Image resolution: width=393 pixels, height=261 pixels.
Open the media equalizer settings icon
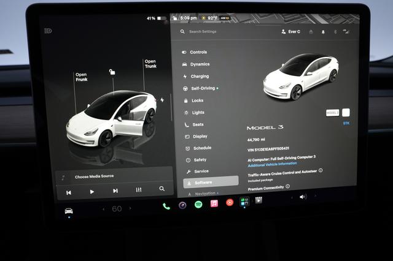pos(139,190)
